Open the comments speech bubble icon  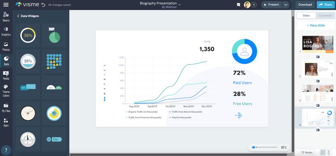tap(239, 5)
